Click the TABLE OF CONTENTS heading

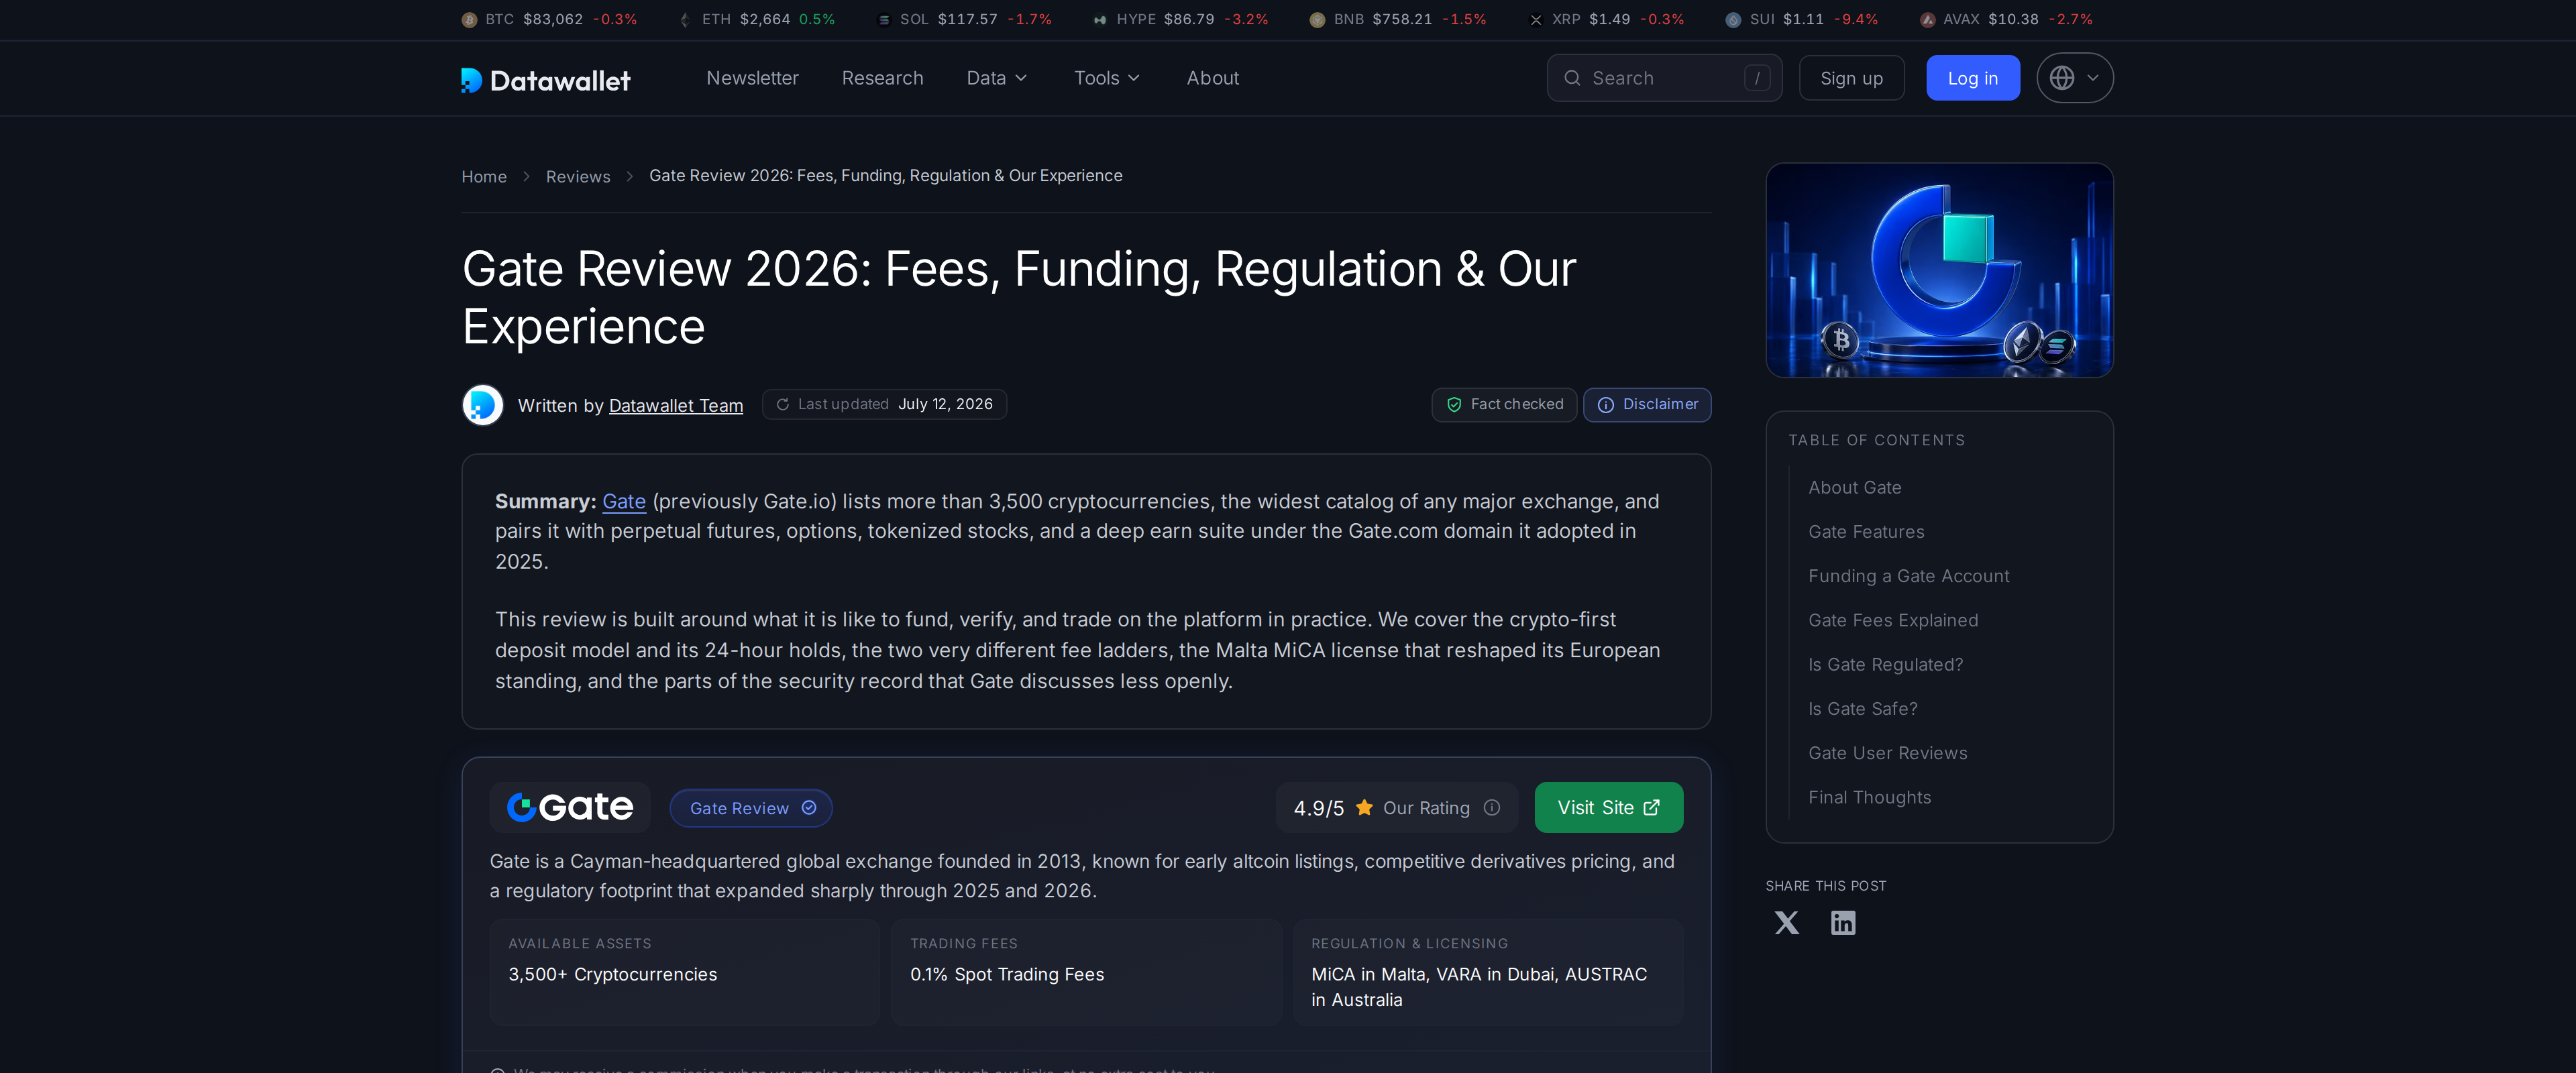(x=1876, y=441)
